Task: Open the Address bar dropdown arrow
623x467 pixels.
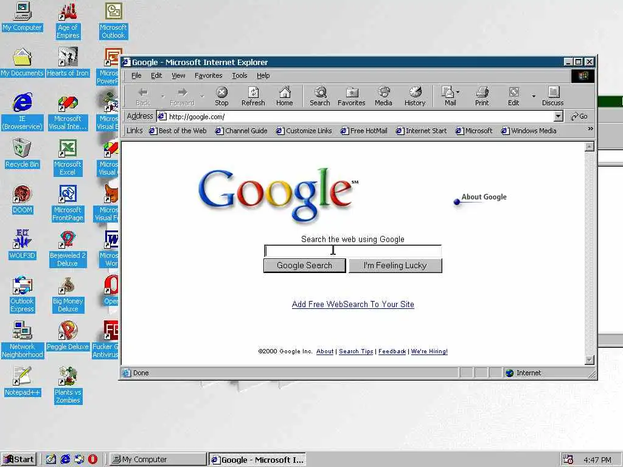Action: 559,116
